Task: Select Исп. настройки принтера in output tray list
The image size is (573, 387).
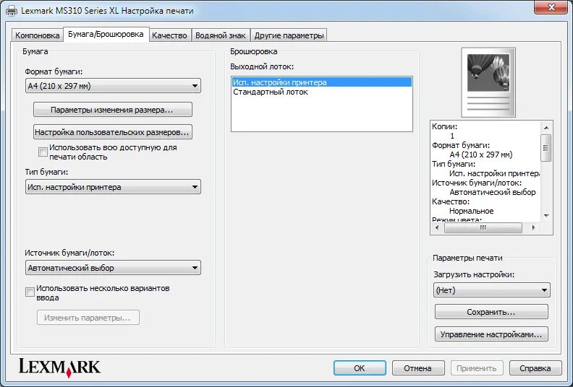Action: [x=321, y=82]
